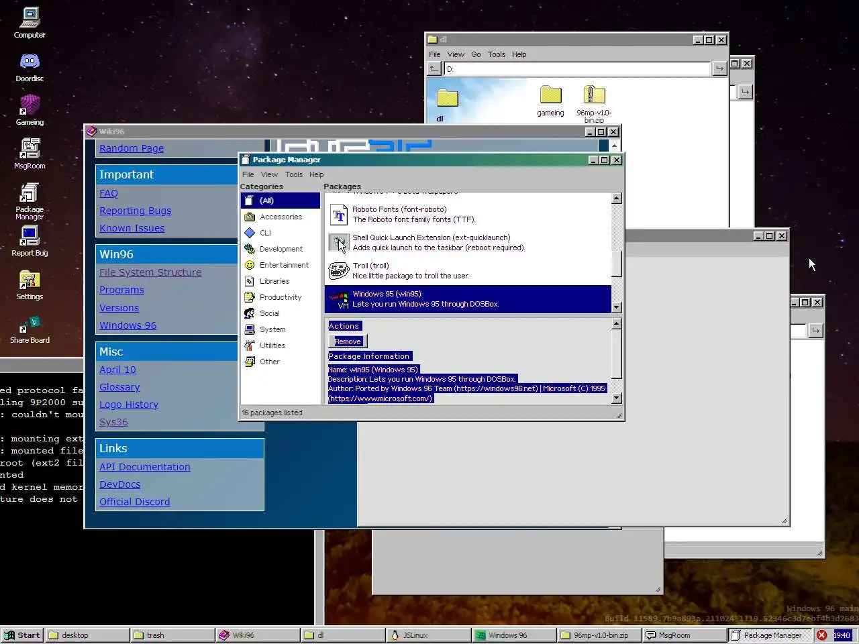
Task: Open the Reporting Bugs wiki link
Action: click(136, 211)
